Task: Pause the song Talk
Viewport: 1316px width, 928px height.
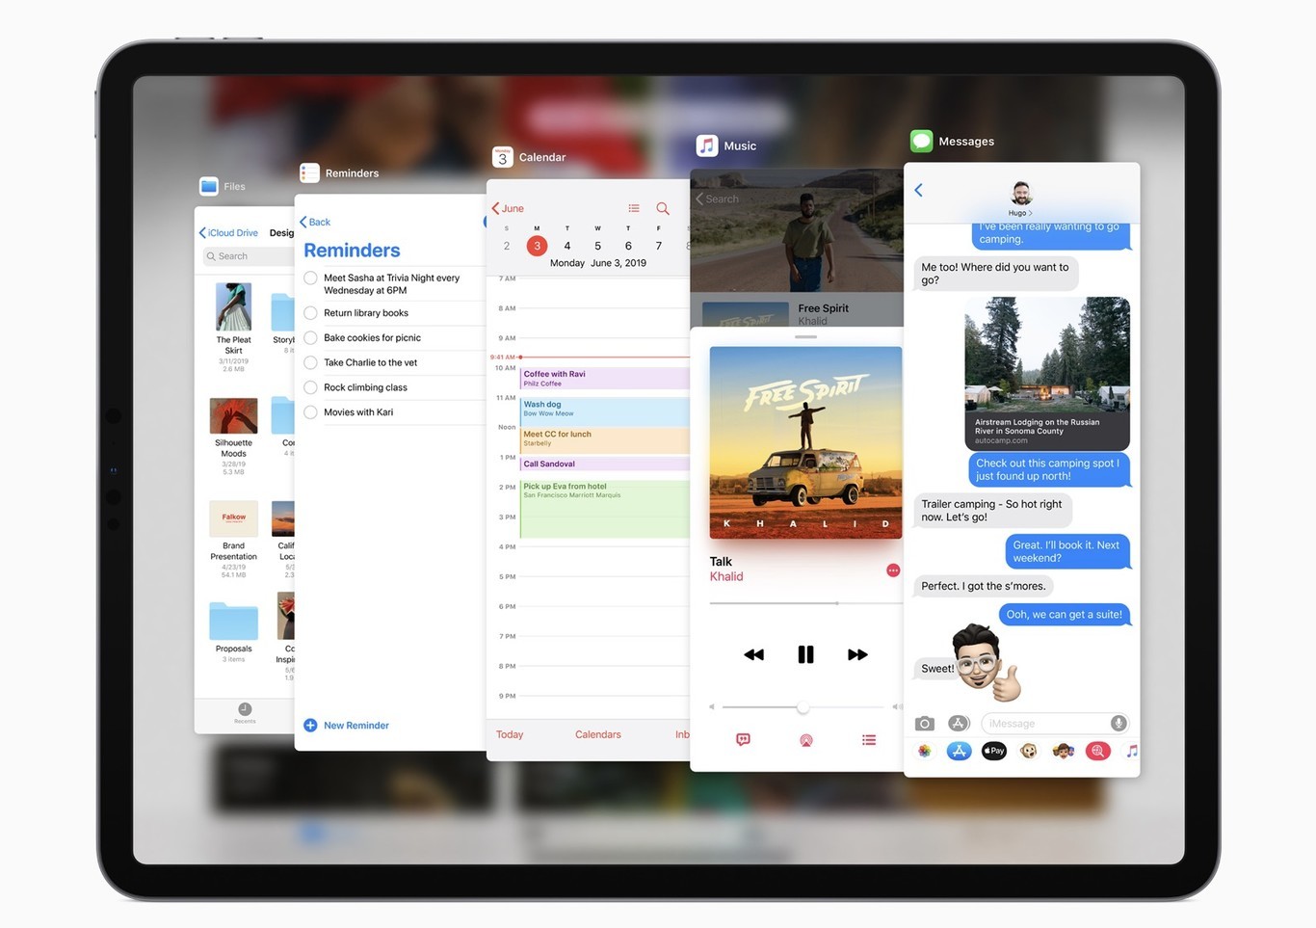Action: click(x=805, y=654)
